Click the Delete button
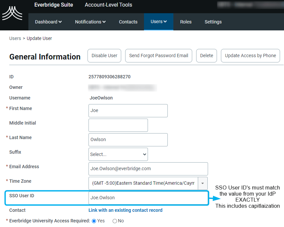284x227 pixels. point(206,56)
